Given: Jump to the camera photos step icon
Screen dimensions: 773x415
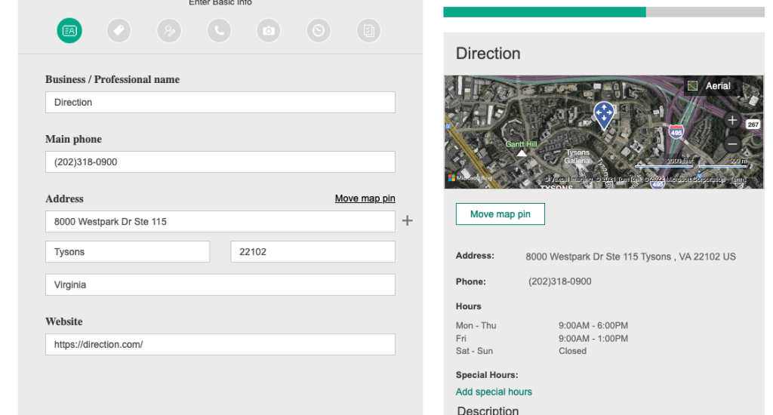Looking at the screenshot, I should coord(268,31).
